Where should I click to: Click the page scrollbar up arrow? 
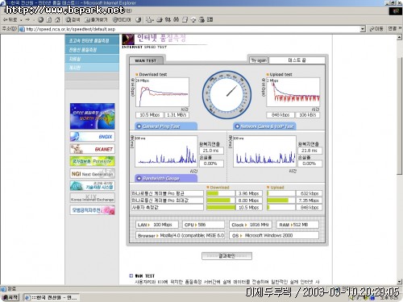click(400, 38)
